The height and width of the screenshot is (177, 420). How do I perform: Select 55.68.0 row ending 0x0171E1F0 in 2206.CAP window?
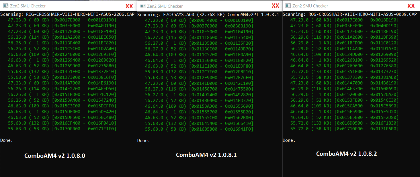(x=62, y=129)
